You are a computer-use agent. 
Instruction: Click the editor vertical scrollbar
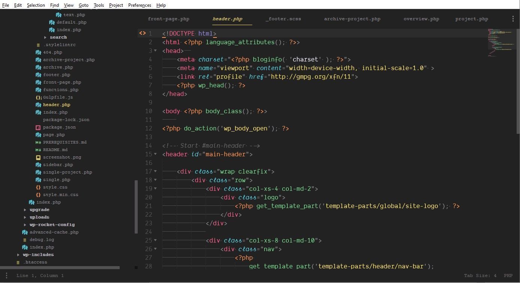coord(518,81)
